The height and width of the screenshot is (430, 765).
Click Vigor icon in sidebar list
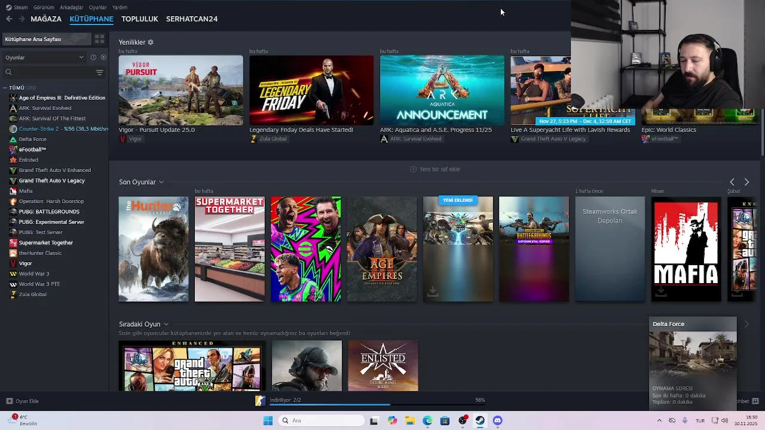pyautogui.click(x=13, y=263)
